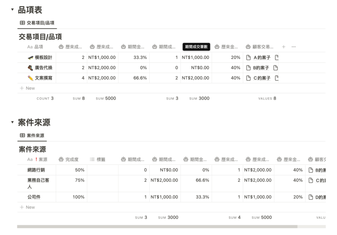This screenshot has width=337, height=235.
Task: Select the 50% cell of 網路行銷
Action: pos(71,170)
